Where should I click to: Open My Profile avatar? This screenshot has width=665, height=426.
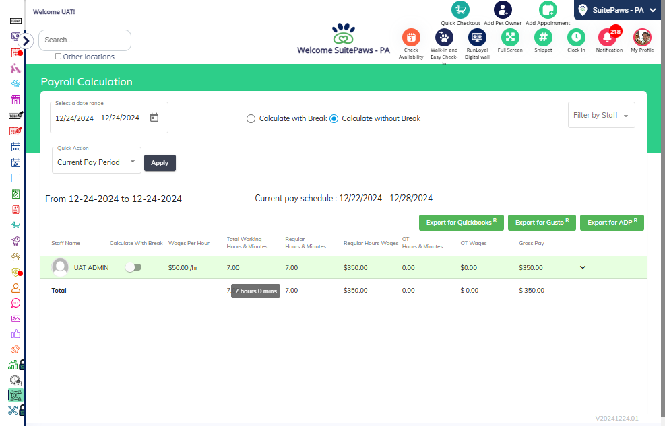[642, 38]
